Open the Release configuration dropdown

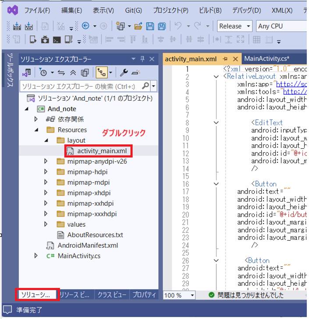click(x=234, y=26)
